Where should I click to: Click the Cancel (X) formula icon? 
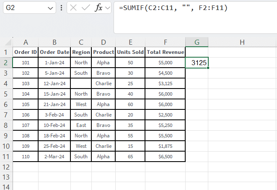73,8
